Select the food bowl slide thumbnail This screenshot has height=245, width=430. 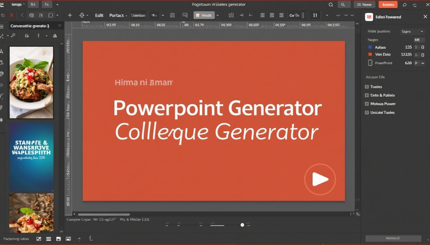(31, 82)
